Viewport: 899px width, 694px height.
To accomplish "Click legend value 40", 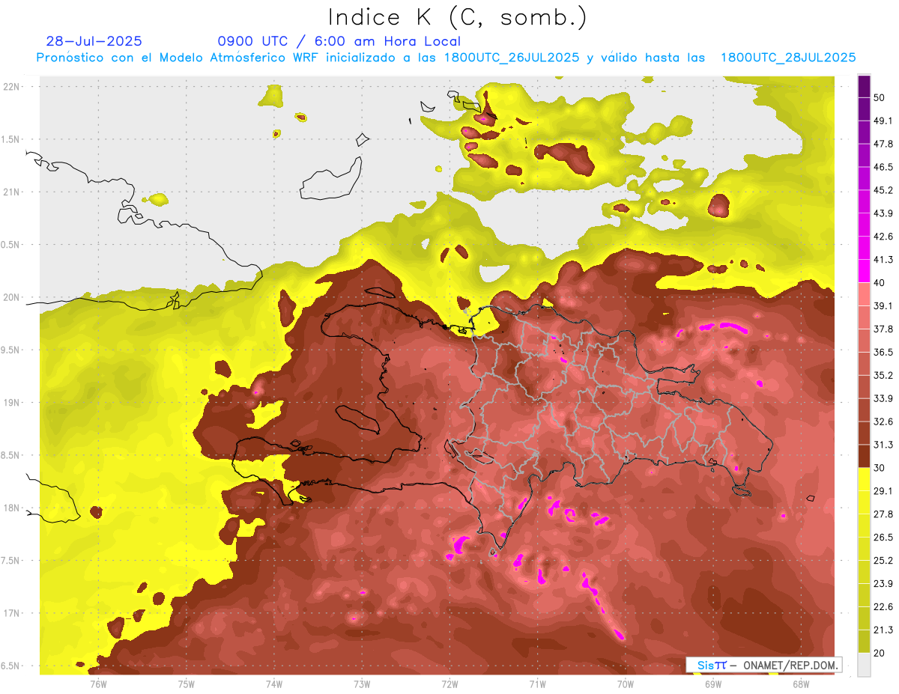I will (x=880, y=282).
